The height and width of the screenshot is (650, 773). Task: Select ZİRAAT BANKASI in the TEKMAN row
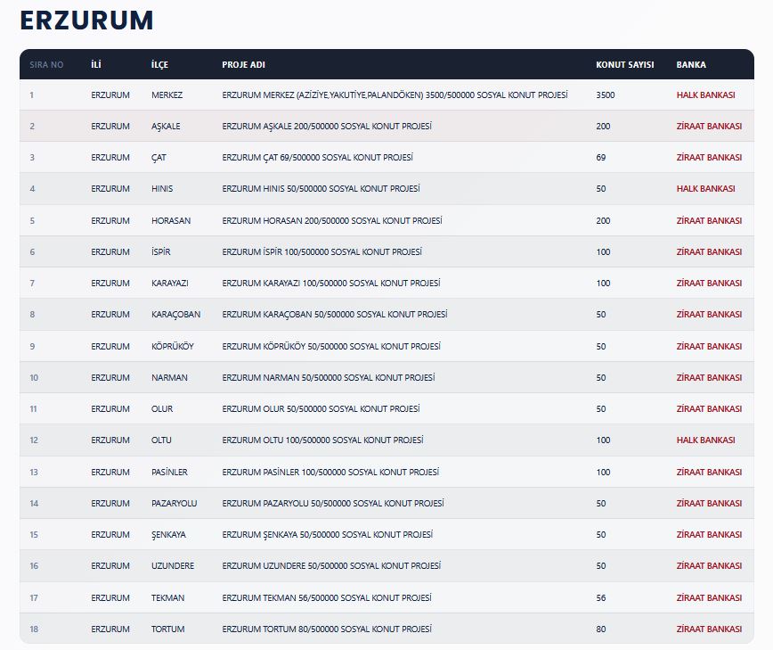coord(709,597)
